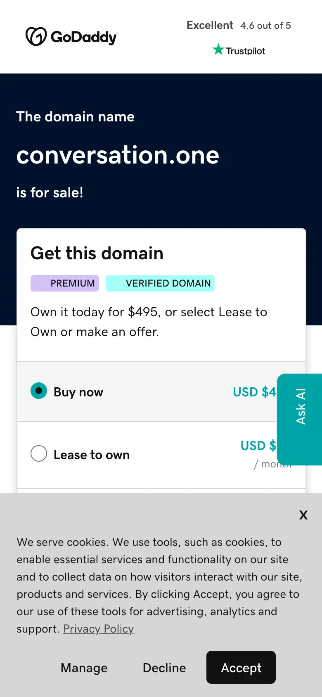Screen dimensions: 322x697
Task: Click the green Trustpilot star icon
Action: coord(218,50)
